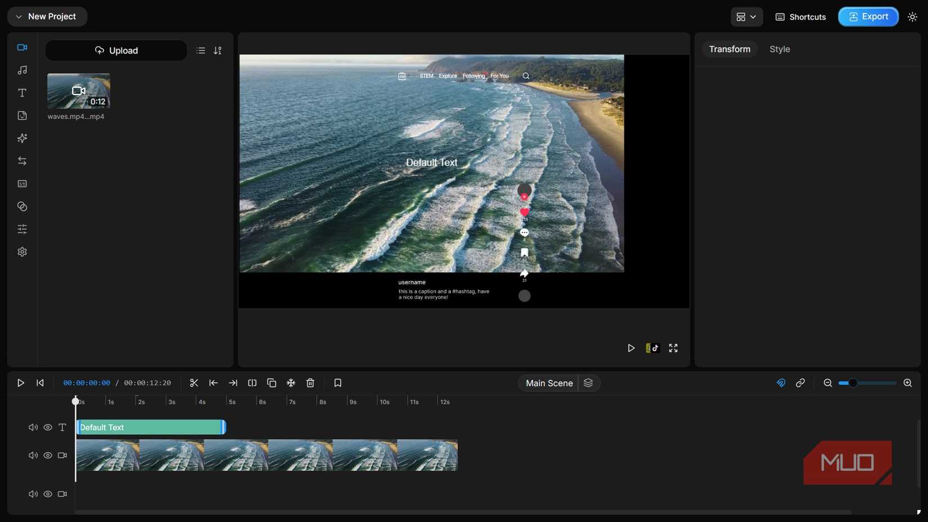Split the clip with the scissors tool

[193, 382]
